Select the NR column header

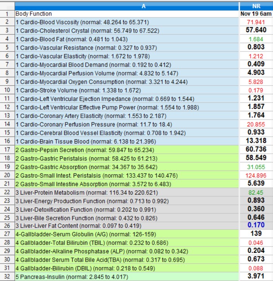tap(256, 6)
